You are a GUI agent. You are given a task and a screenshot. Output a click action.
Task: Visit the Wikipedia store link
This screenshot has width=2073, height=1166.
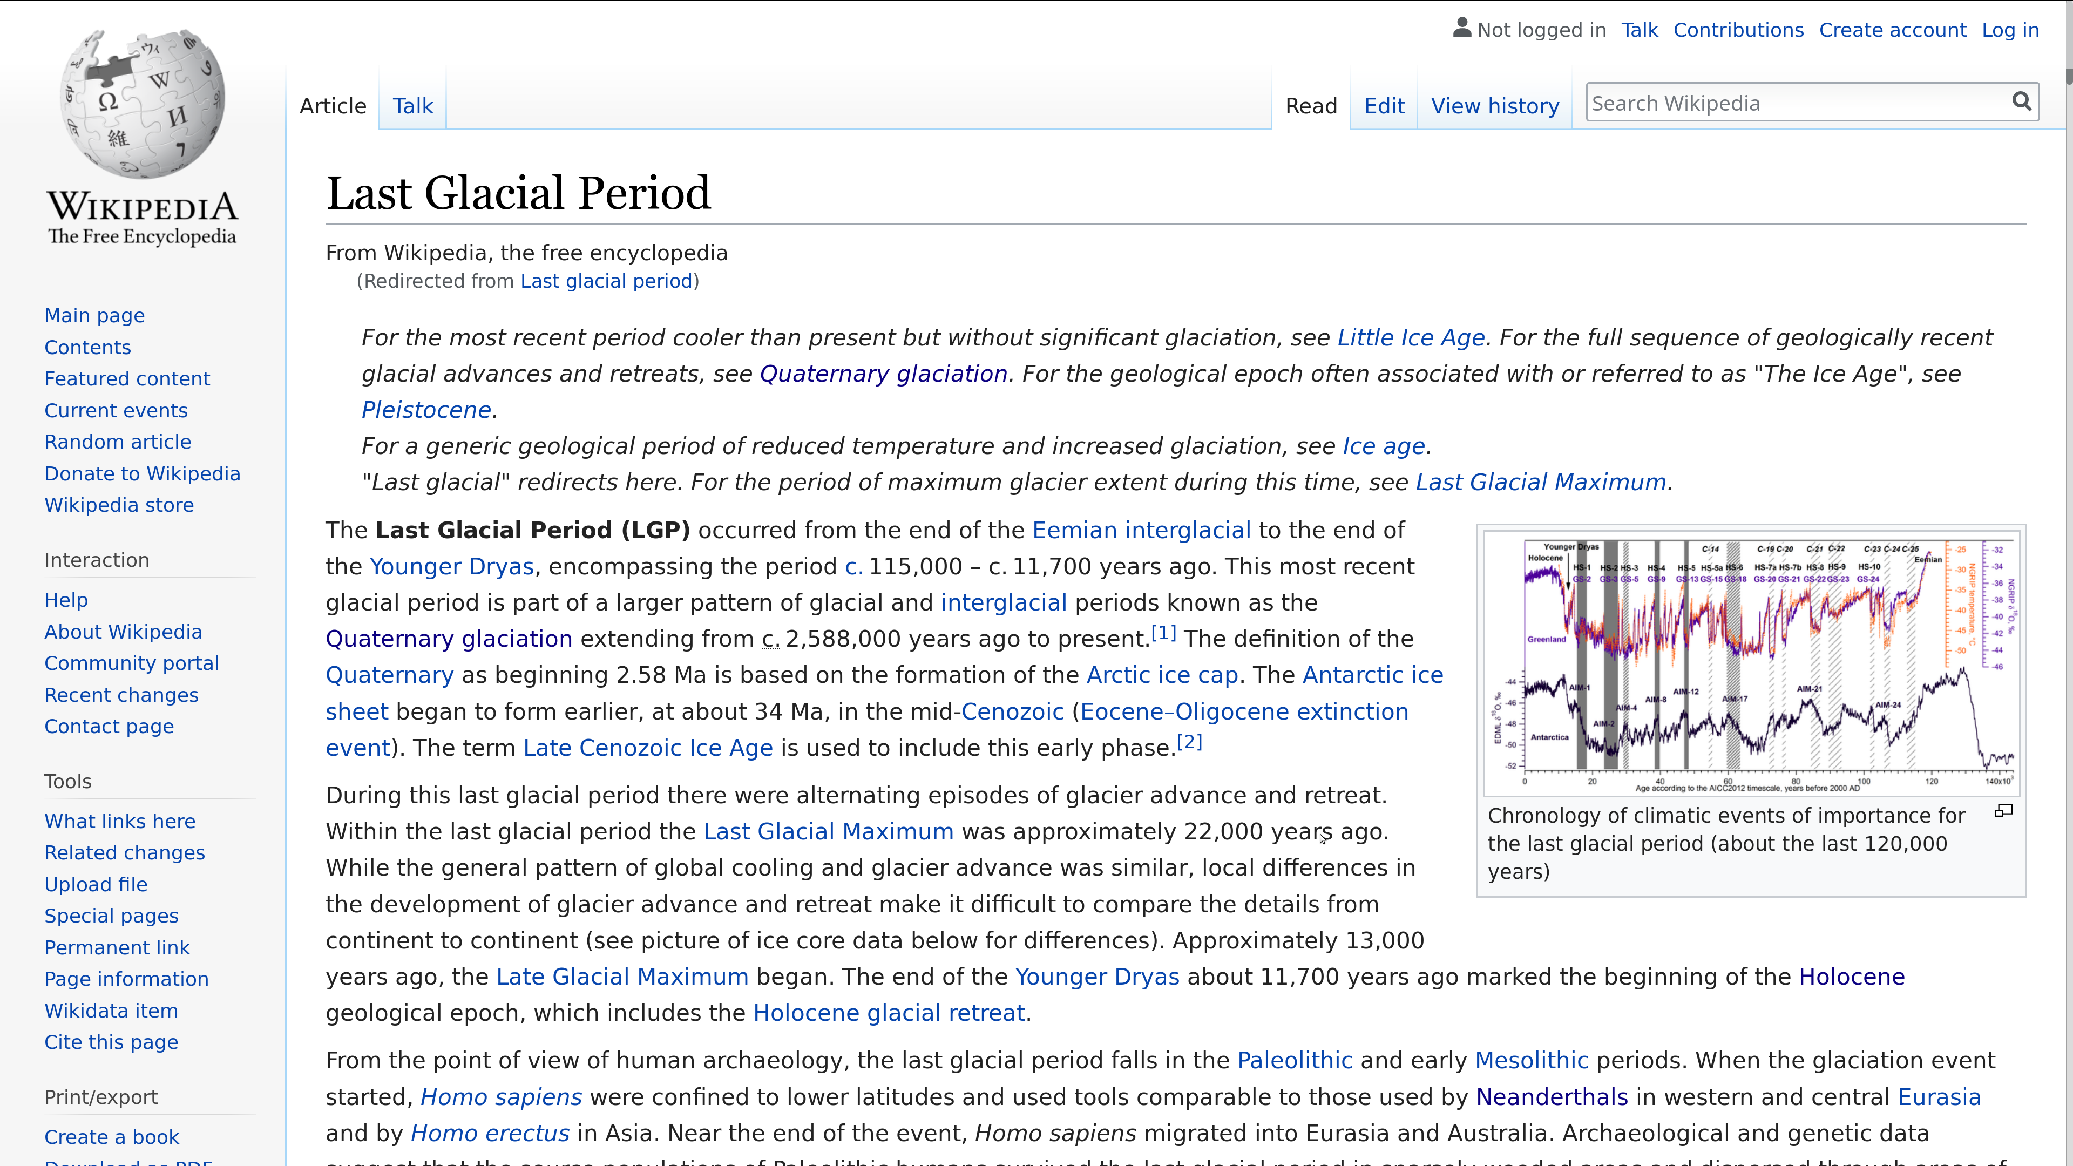point(119,505)
